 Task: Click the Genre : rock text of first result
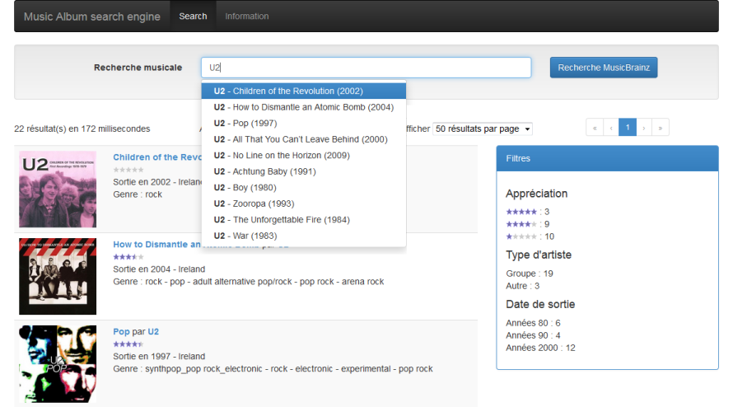click(138, 194)
